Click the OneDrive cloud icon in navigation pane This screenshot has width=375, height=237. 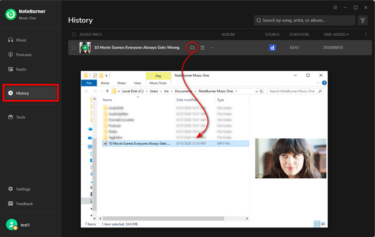point(90,129)
